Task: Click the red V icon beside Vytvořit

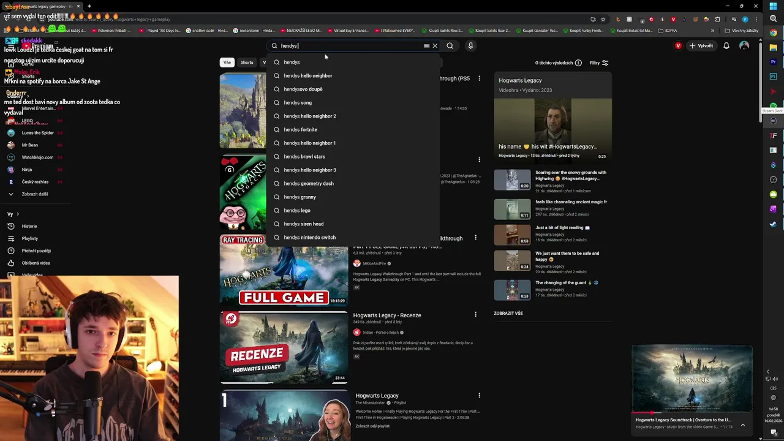Action: point(678,46)
